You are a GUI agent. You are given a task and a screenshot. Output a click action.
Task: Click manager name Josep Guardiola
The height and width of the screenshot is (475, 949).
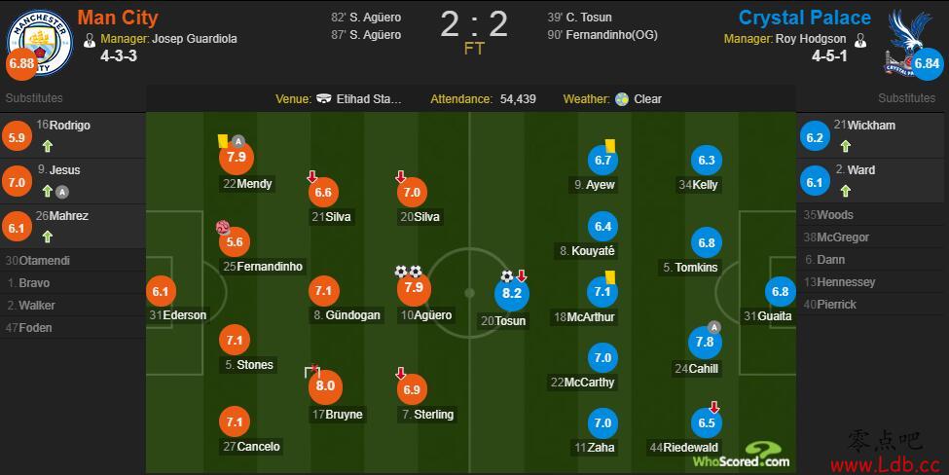click(195, 39)
